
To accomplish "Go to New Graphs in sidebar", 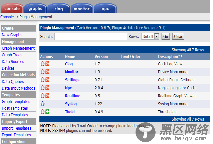I will point(12,35).
